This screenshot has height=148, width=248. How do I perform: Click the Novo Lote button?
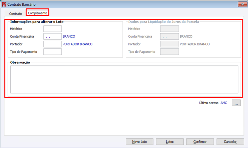pos(140,142)
